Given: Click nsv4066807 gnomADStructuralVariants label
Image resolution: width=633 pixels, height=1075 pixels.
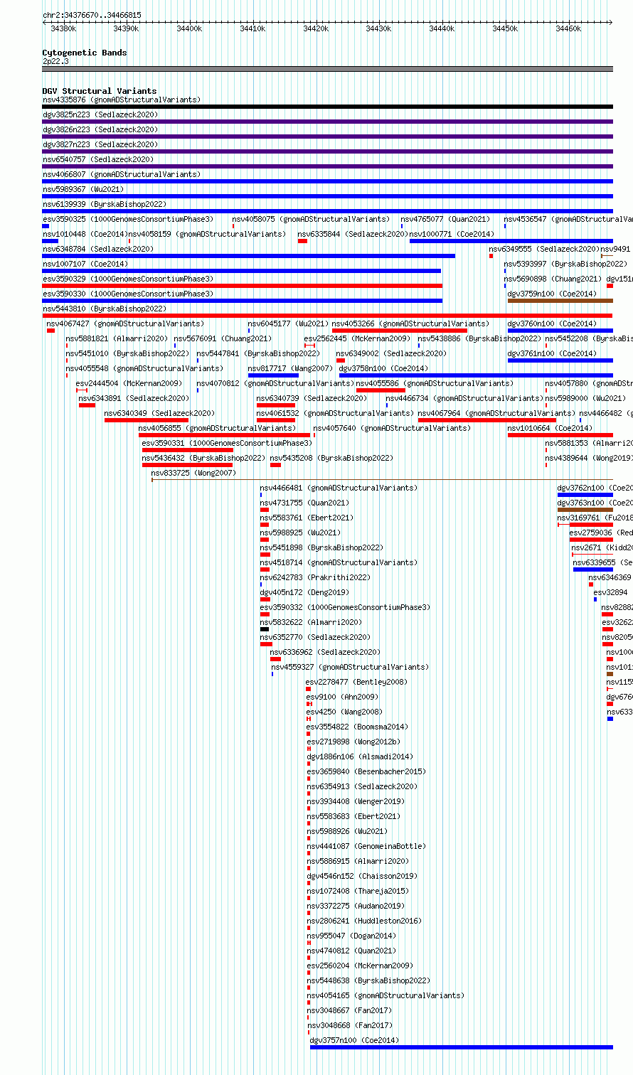Looking at the screenshot, I should 122,174.
